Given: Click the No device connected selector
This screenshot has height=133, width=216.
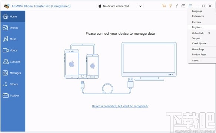Looking at the screenshot, I should pyautogui.click(x=120, y=6).
